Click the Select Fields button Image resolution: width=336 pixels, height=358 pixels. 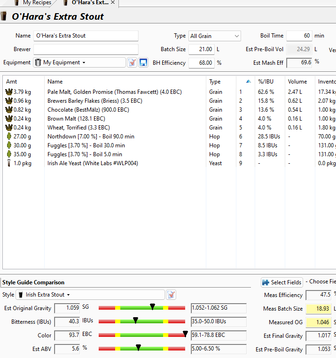tap(282, 282)
